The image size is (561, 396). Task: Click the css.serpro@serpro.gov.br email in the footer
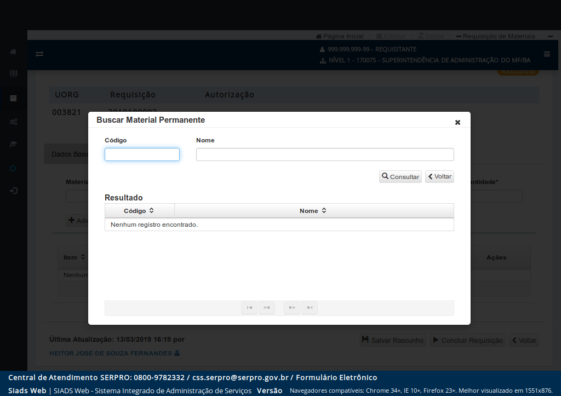pos(241,377)
